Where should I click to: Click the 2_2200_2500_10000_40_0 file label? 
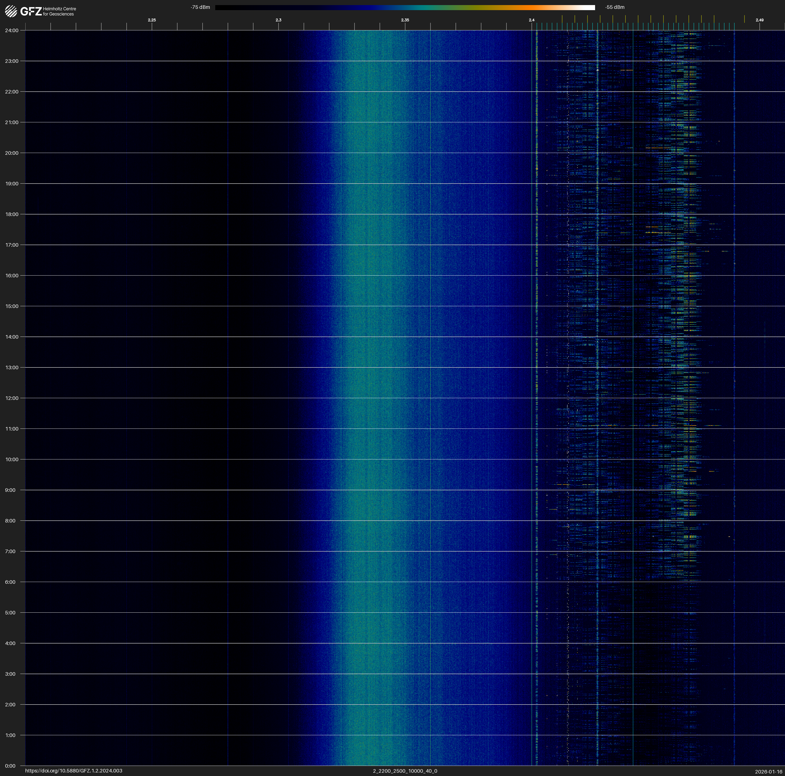tap(405, 771)
